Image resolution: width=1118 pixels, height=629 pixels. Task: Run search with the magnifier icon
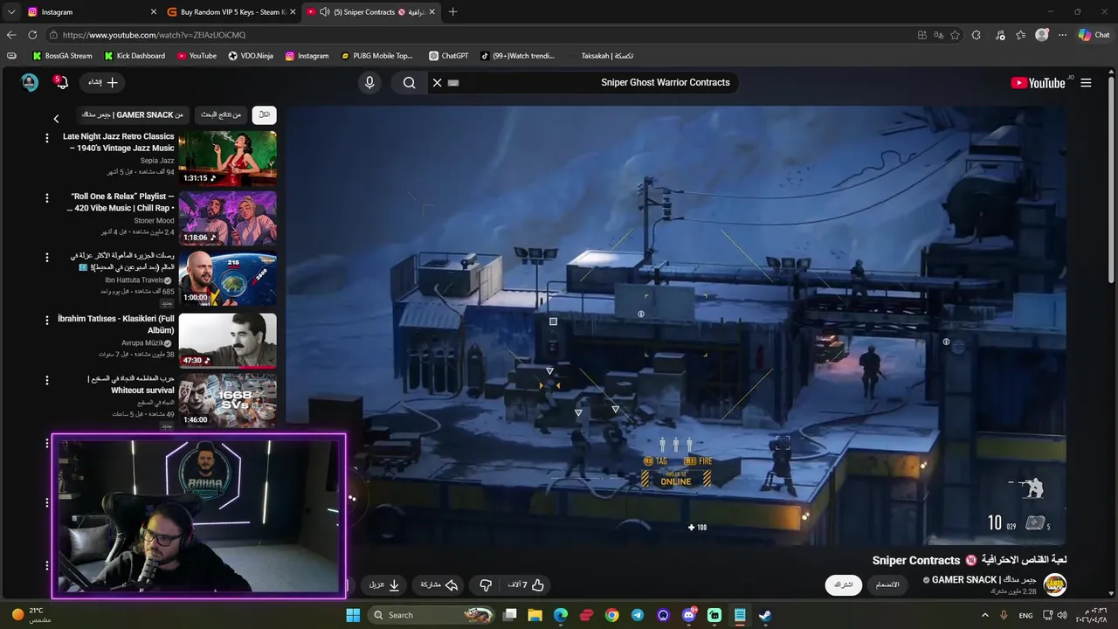[409, 82]
